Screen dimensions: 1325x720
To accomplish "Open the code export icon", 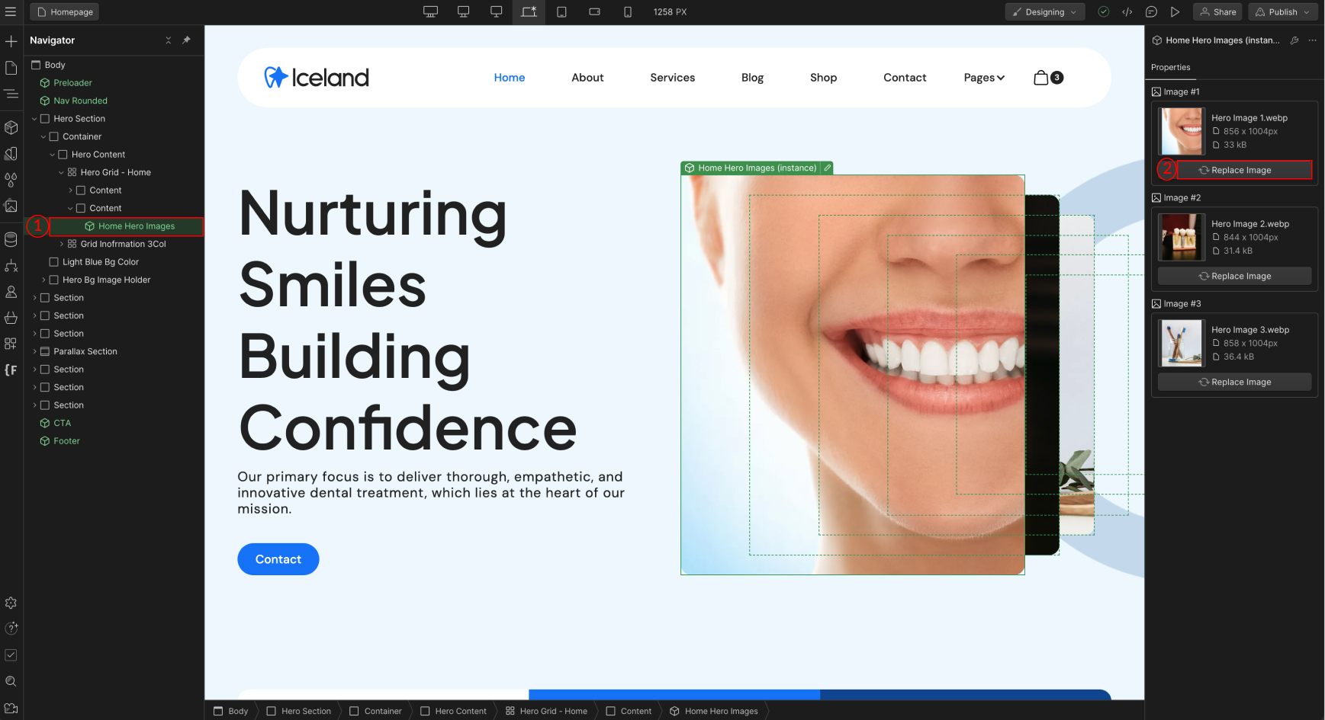I will [1127, 12].
